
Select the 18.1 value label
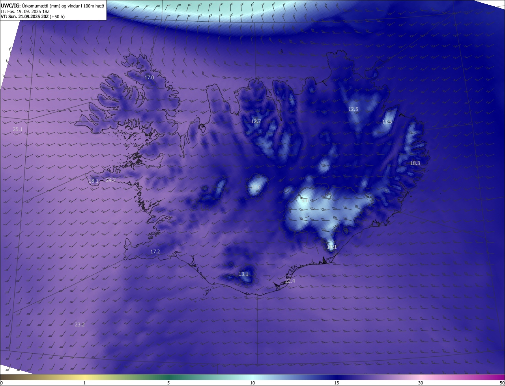(94, 181)
